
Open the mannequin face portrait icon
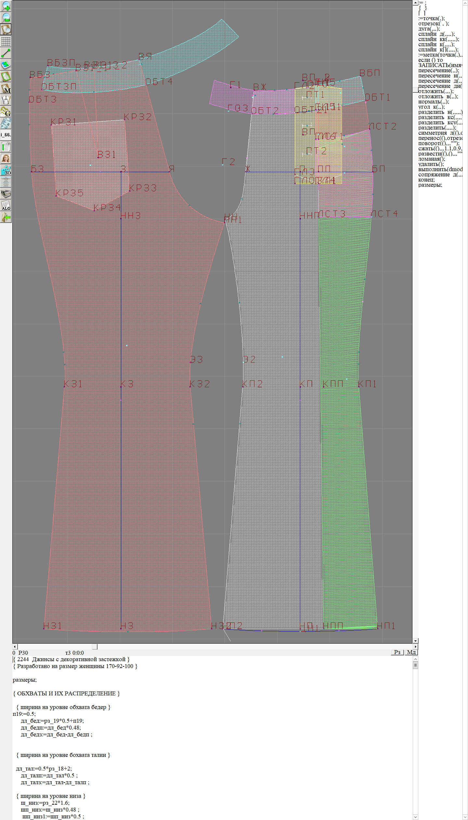(6, 158)
